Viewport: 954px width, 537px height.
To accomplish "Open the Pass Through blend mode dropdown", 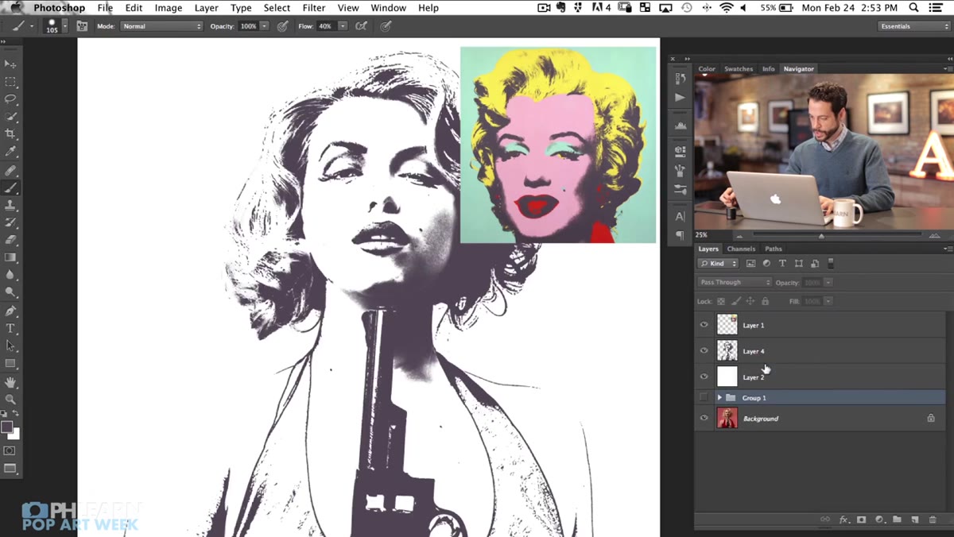I will tap(735, 282).
